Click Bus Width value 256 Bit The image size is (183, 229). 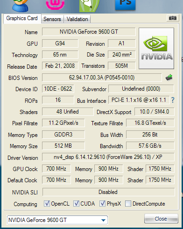[150, 135]
